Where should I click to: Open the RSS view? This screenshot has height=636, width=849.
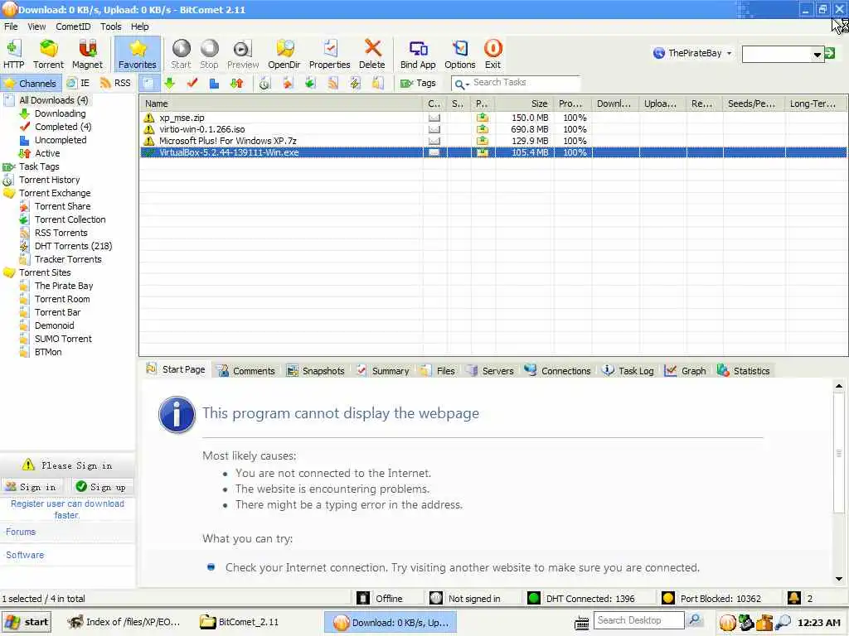(115, 84)
